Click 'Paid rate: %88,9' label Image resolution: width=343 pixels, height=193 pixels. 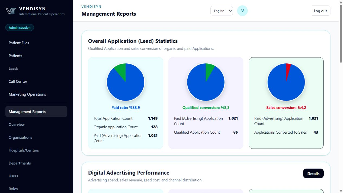coord(126,108)
